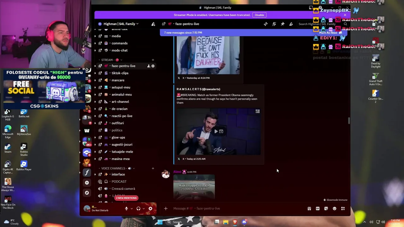The height and width of the screenshot is (227, 404).
Task: Dismiss the Streamer Mode banner
Action: (345, 15)
